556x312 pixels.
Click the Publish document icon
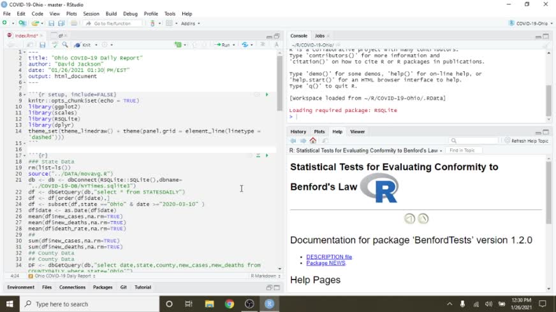[245, 45]
